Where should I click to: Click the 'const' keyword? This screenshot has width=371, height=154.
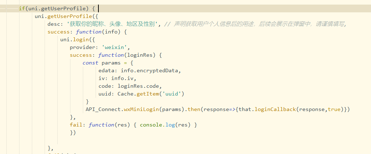90,63
